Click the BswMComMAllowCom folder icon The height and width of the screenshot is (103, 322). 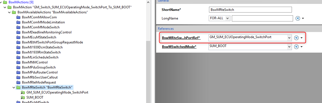(x=18, y=17)
